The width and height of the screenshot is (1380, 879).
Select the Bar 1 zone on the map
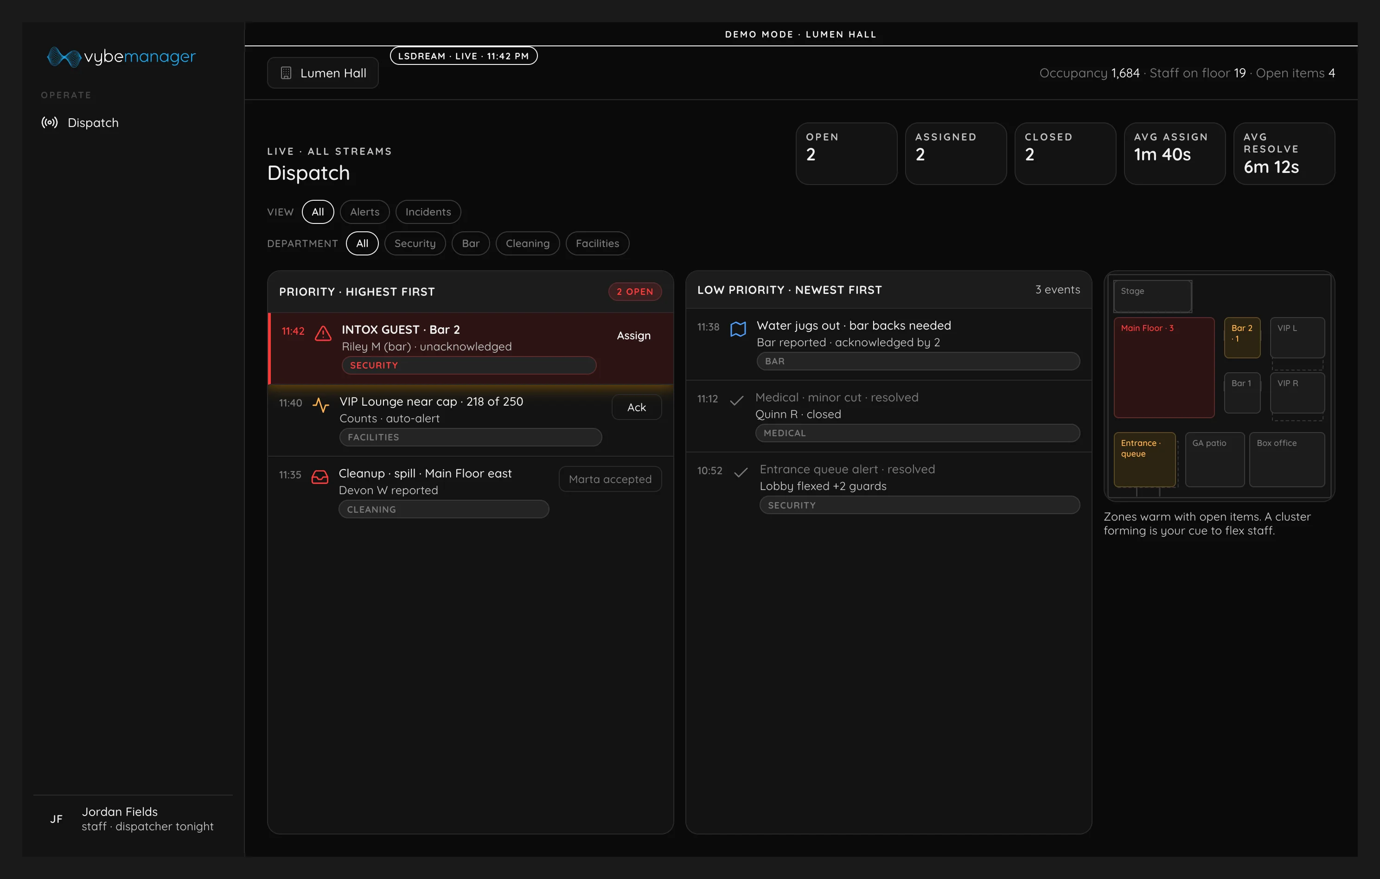click(1242, 393)
